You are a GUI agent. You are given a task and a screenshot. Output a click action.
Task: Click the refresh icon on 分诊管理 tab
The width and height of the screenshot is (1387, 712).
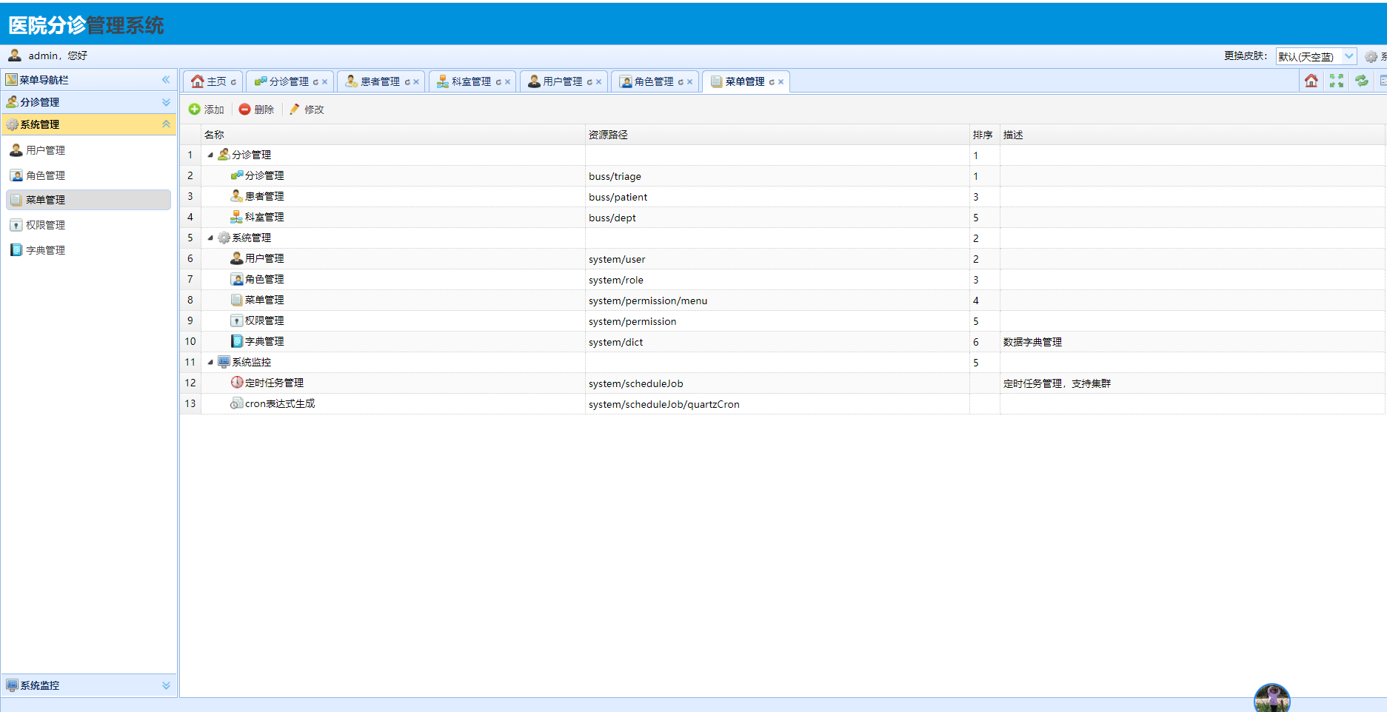point(315,82)
